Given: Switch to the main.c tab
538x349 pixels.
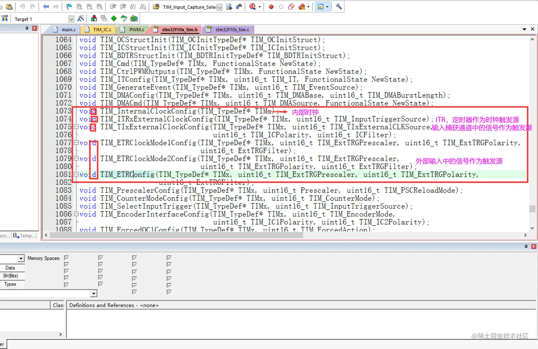Looking at the screenshot, I should pyautogui.click(x=65, y=29).
